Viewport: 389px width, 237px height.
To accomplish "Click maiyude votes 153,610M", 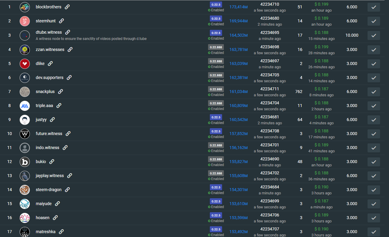I will click(238, 204).
